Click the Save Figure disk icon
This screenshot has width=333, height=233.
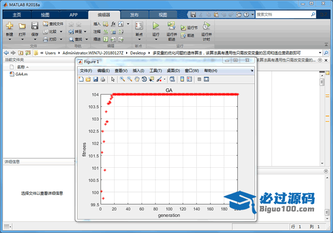(95, 79)
